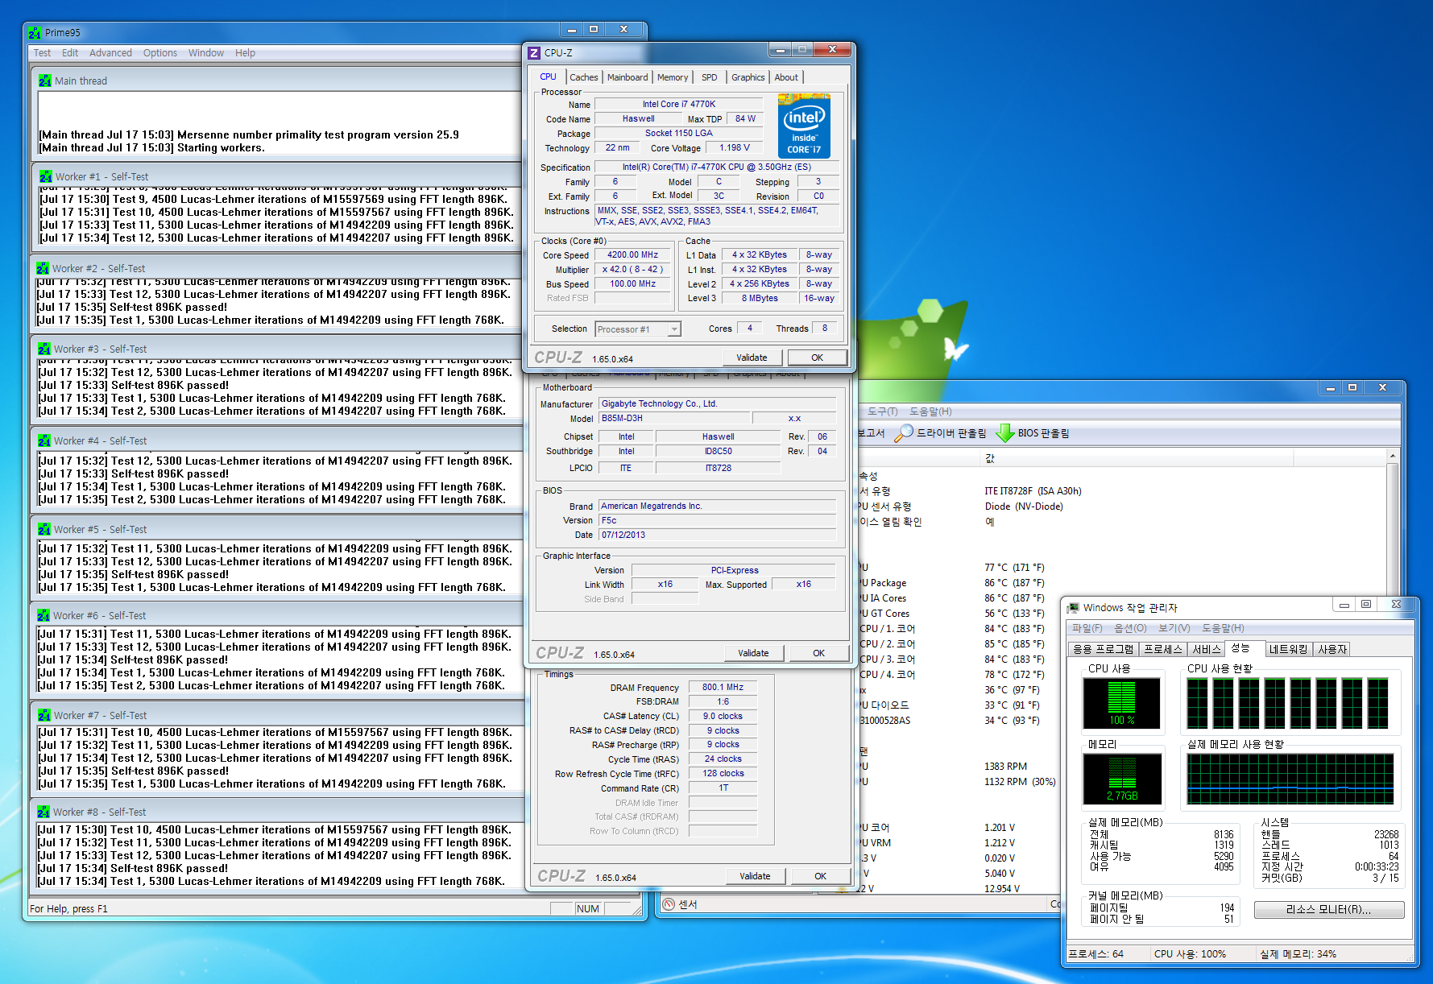Open the 옵션(O) menu in Task Manager
Image resolution: width=1433 pixels, height=984 pixels.
[x=1130, y=628]
